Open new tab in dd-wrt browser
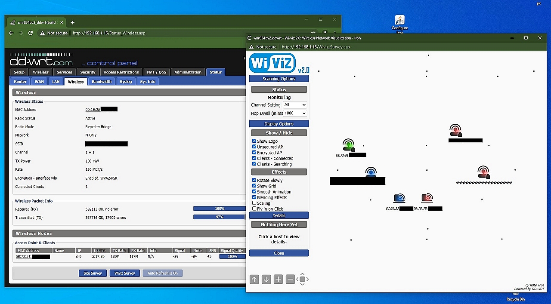The height and width of the screenshot is (304, 551). pos(72,22)
